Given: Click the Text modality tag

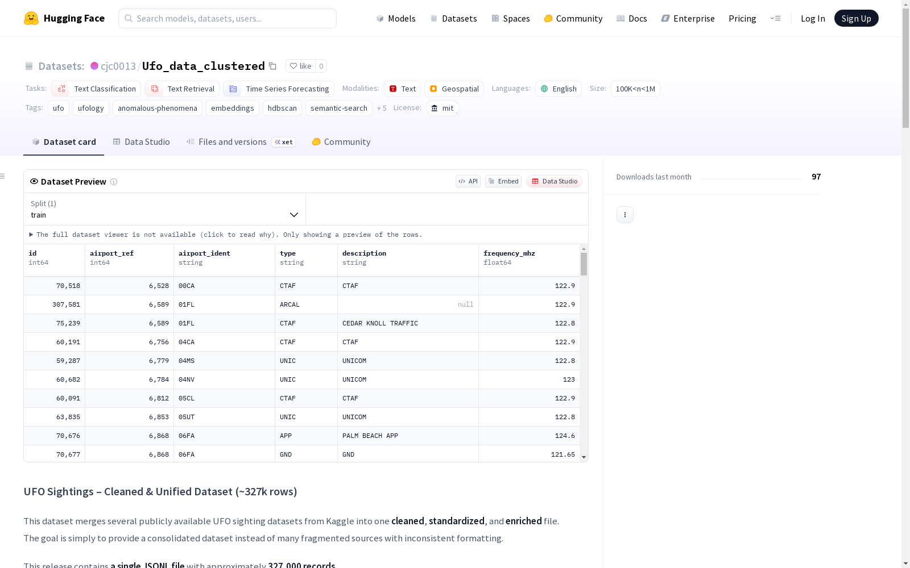Looking at the screenshot, I should 402,89.
